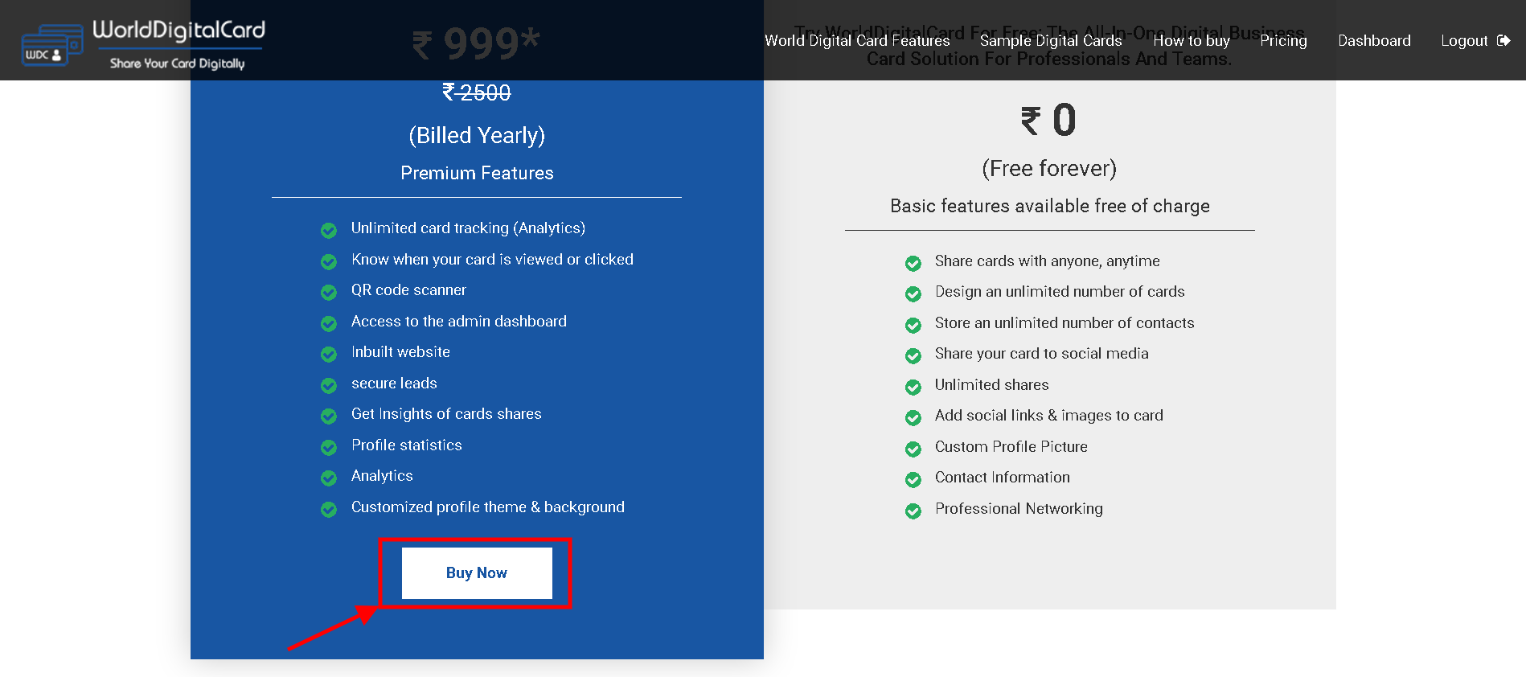1526x677 pixels.
Task: Click green check beside Analytics item
Action: (x=329, y=478)
